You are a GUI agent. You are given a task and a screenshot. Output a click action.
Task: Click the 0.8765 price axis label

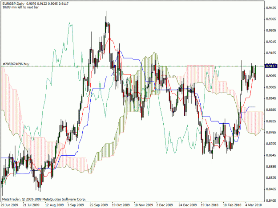coord(271,132)
